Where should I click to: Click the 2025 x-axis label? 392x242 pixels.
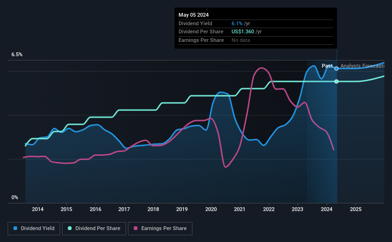point(356,209)
